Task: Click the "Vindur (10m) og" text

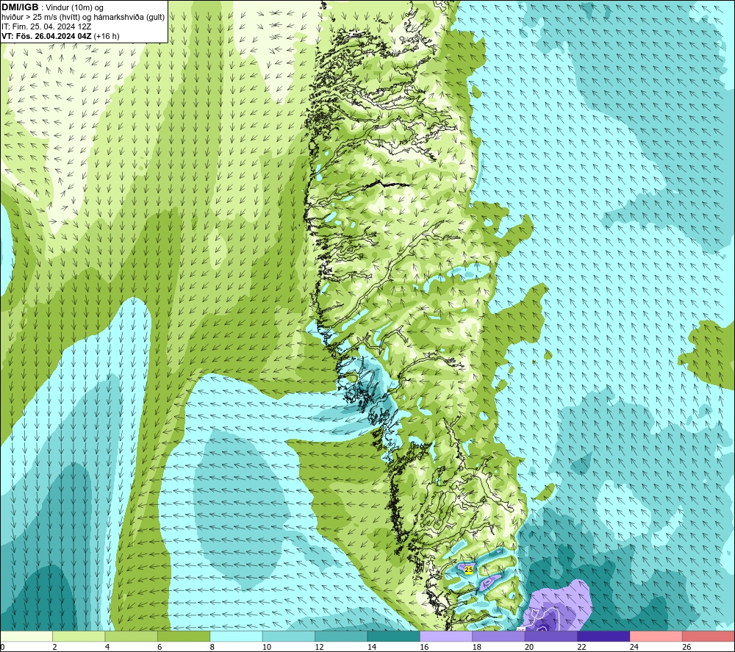Action: (74, 7)
